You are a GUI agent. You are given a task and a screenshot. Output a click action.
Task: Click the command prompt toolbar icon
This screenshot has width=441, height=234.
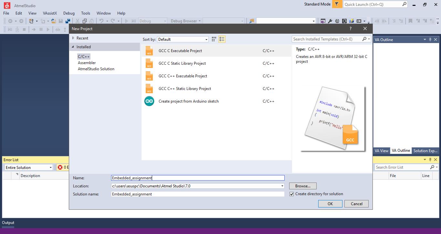[x=359, y=21]
